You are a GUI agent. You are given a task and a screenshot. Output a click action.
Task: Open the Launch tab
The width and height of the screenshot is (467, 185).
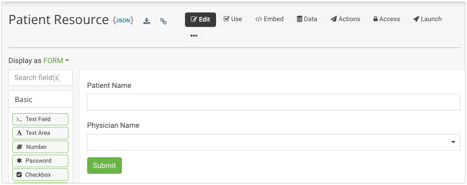coord(427,19)
